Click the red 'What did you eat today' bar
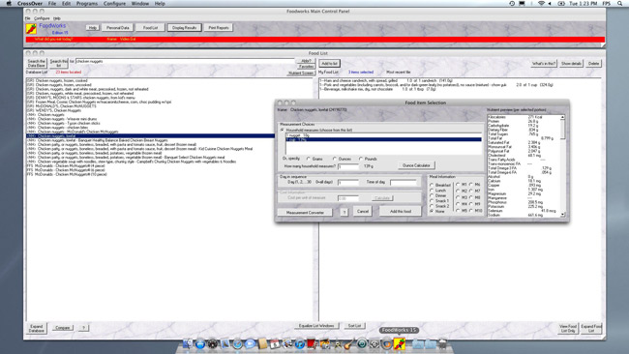The image size is (629, 354). 314,40
